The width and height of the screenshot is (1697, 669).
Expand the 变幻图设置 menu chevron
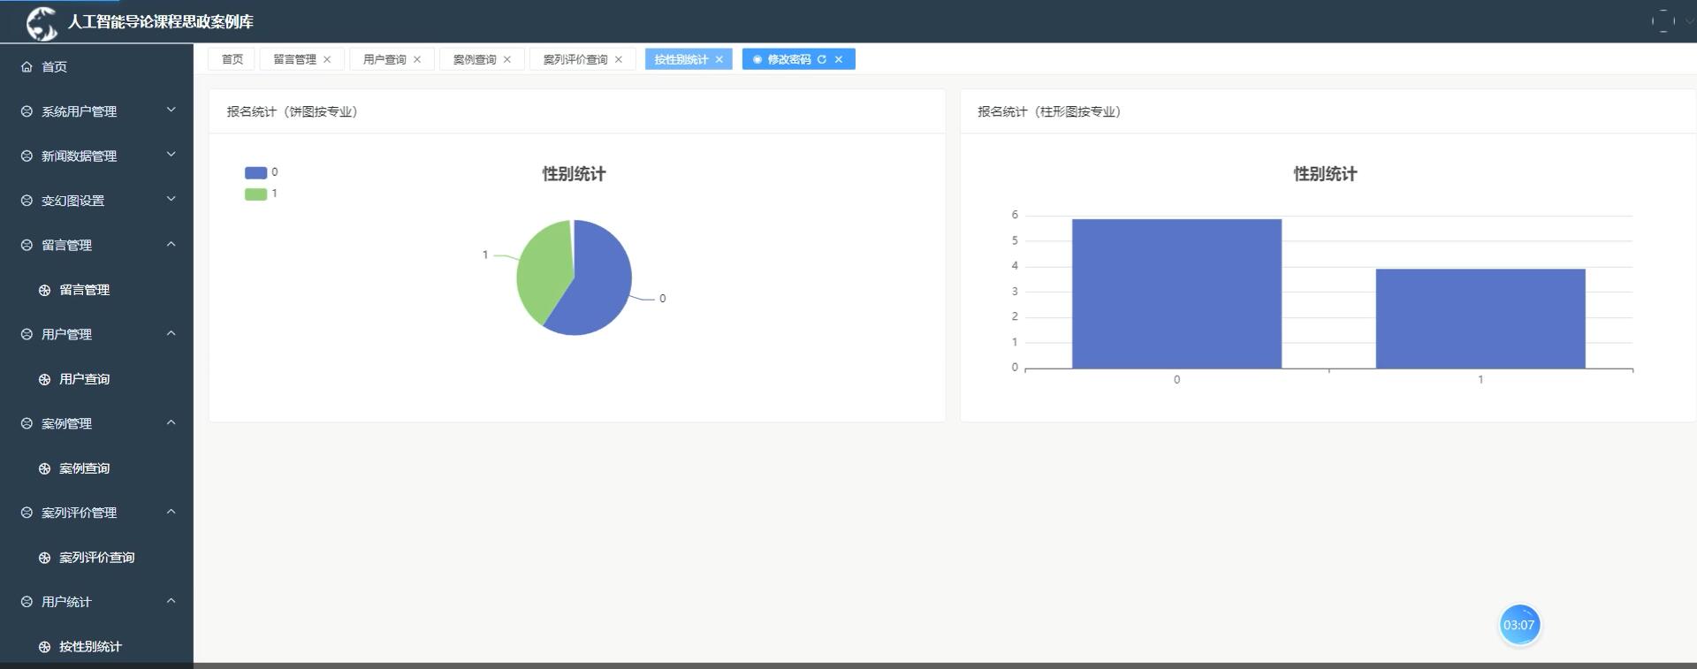tap(171, 200)
